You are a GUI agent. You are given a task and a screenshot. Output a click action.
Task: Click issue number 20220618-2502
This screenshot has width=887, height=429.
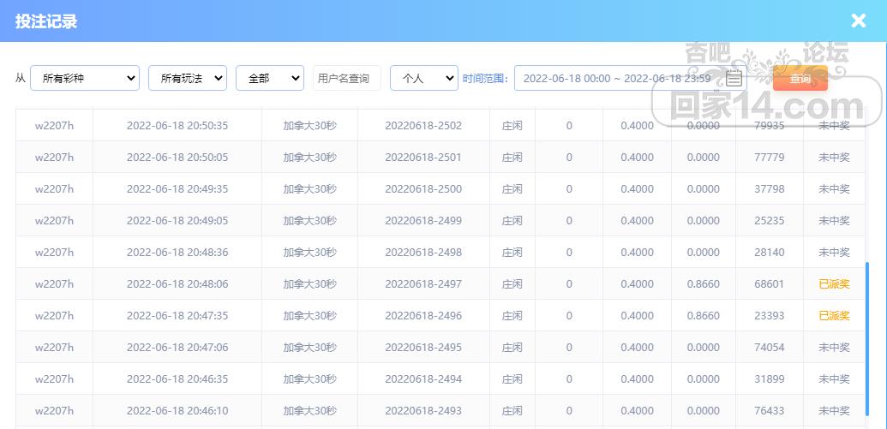423,126
